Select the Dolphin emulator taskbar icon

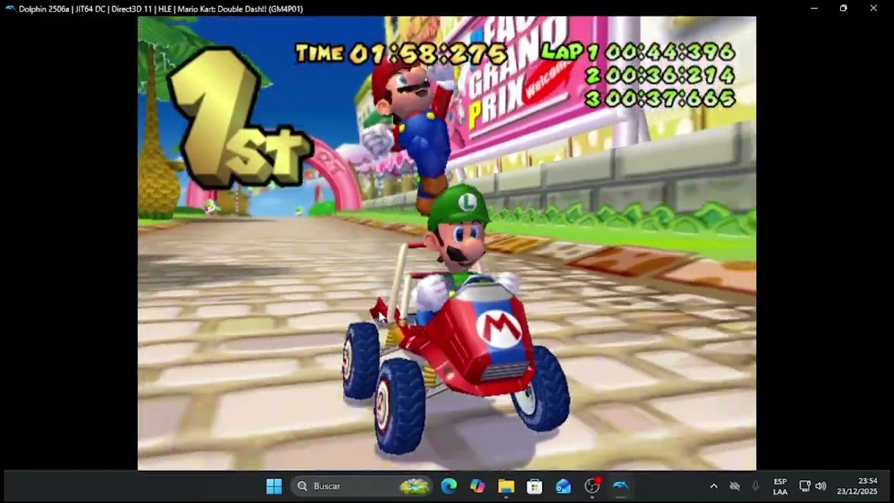620,486
